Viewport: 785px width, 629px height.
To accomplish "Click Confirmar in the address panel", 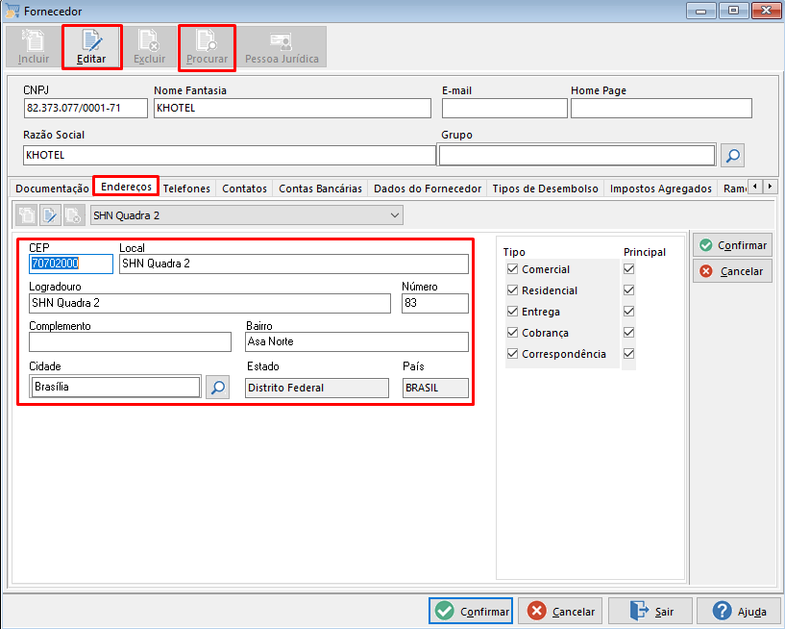I will coord(733,245).
